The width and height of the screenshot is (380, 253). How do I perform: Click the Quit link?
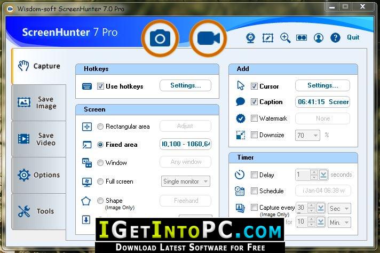(x=353, y=37)
